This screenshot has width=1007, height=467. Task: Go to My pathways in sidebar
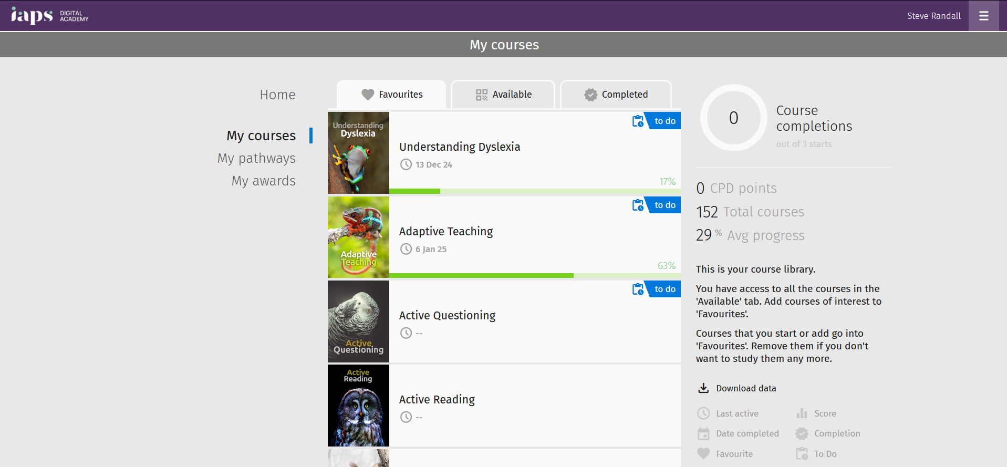(x=256, y=158)
